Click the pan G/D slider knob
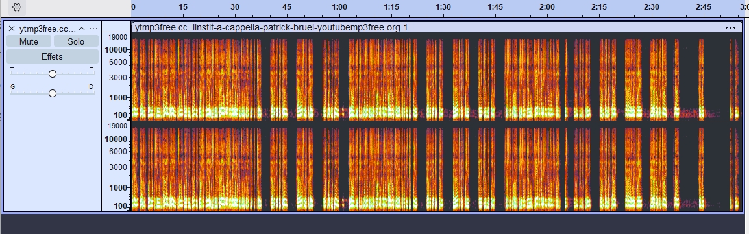 [x=53, y=93]
